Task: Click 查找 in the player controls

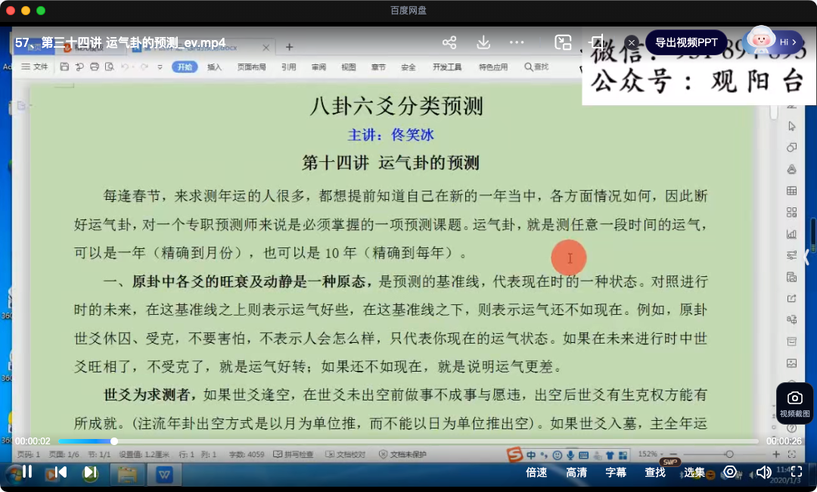Action: coord(655,472)
